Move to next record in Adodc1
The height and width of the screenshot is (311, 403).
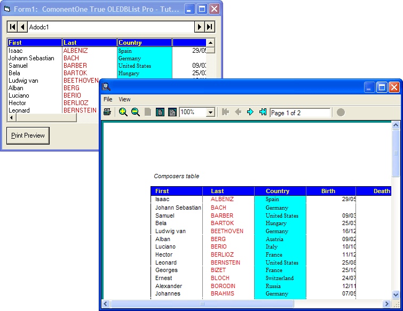pyautogui.click(x=200, y=27)
